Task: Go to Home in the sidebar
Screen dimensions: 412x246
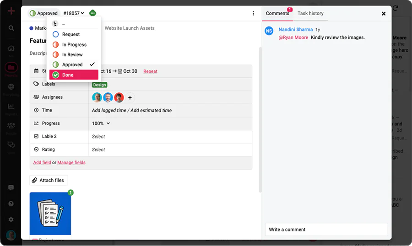Action: point(11,48)
